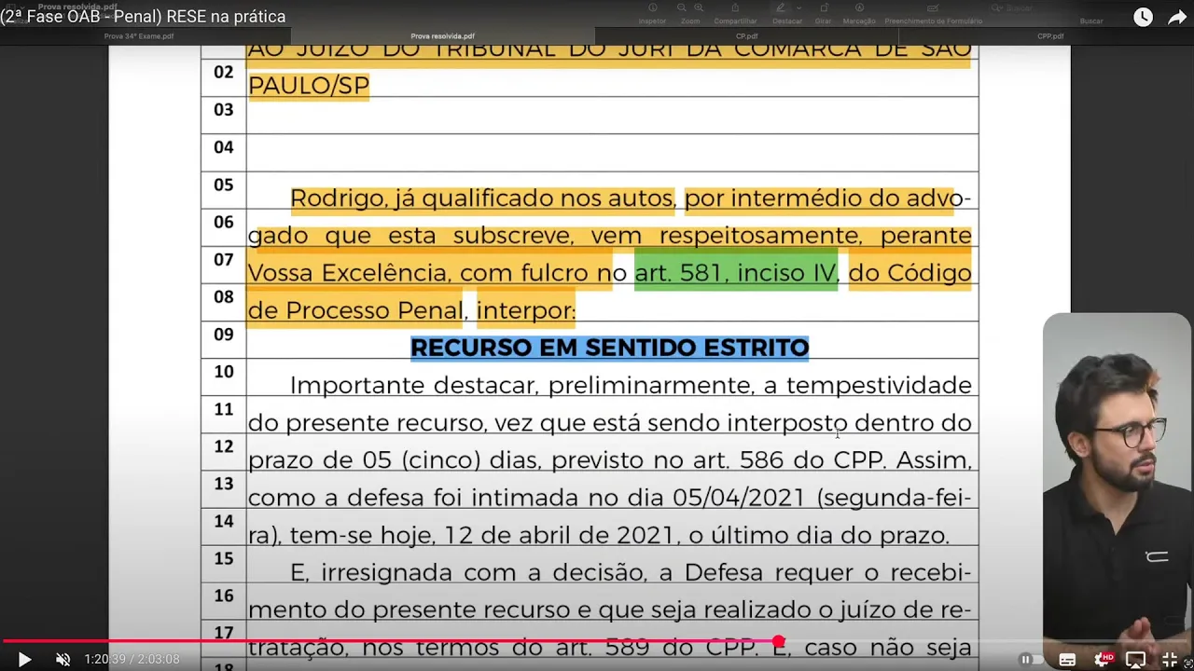The width and height of the screenshot is (1194, 671).
Task: Switch to CPP.pdf tab
Action: [x=1050, y=36]
